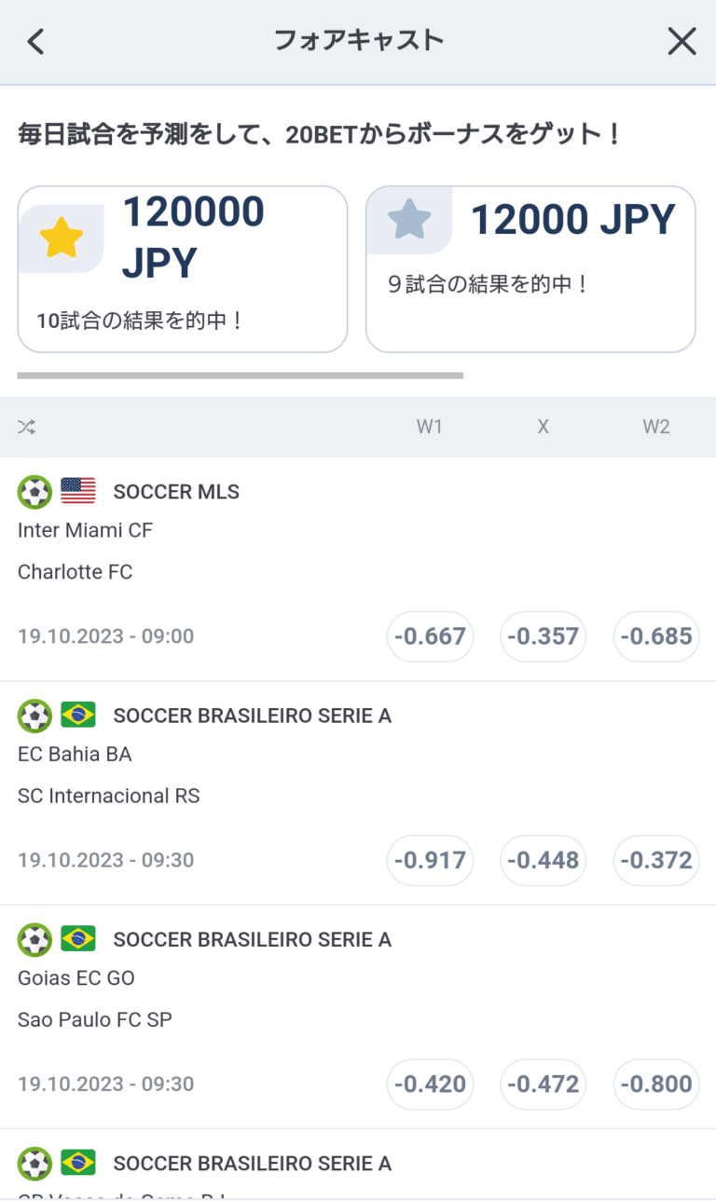Click the horizontal prize cards scroll indicator bar

click(x=241, y=375)
